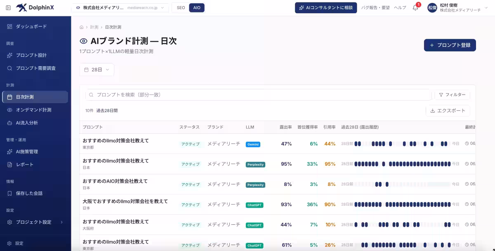Collapse the sidebar with the panel icon

pyautogui.click(x=9, y=7)
